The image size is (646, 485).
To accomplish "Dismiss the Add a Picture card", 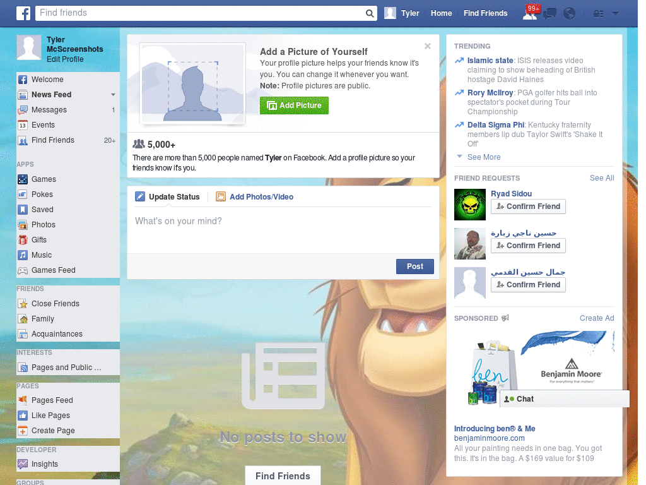I will 428,46.
